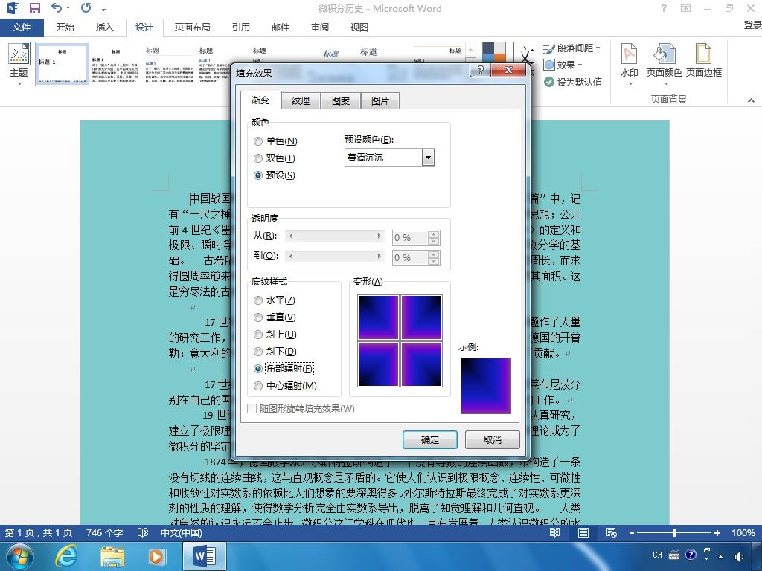Screen dimensions: 762x571
Task: Confirm with the 确定 button
Action: point(429,440)
